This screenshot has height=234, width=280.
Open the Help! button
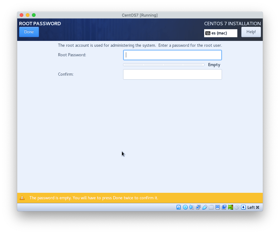[x=251, y=32]
